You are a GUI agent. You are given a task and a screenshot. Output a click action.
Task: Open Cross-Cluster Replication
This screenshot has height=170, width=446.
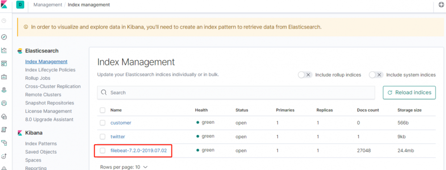pyautogui.click(x=53, y=86)
